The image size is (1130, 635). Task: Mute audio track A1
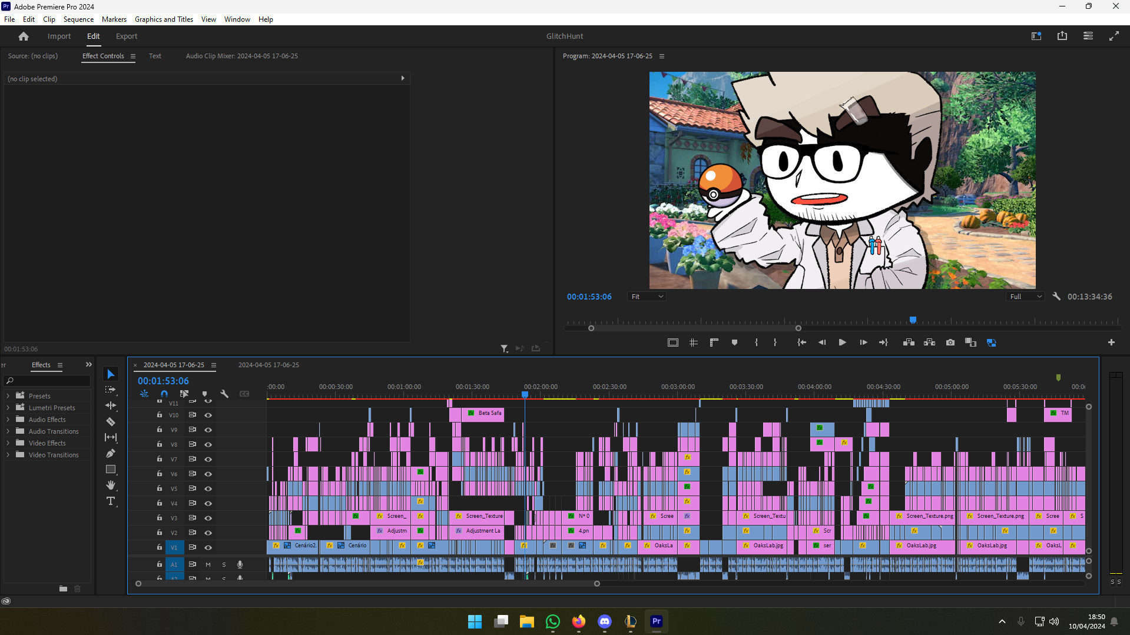(208, 564)
